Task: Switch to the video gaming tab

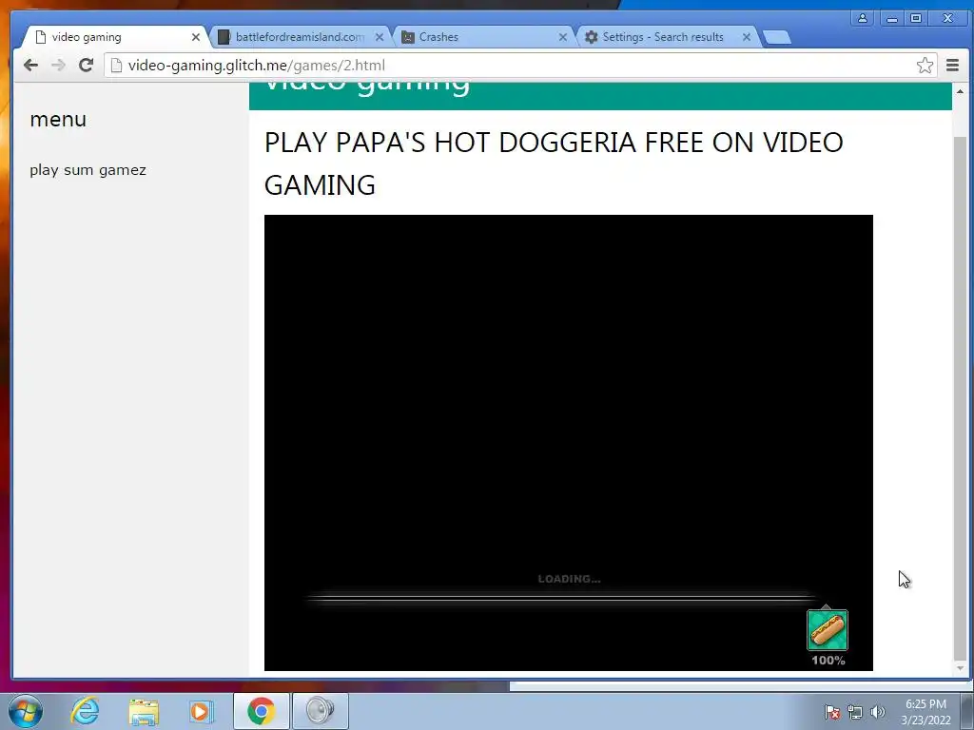Action: point(115,37)
